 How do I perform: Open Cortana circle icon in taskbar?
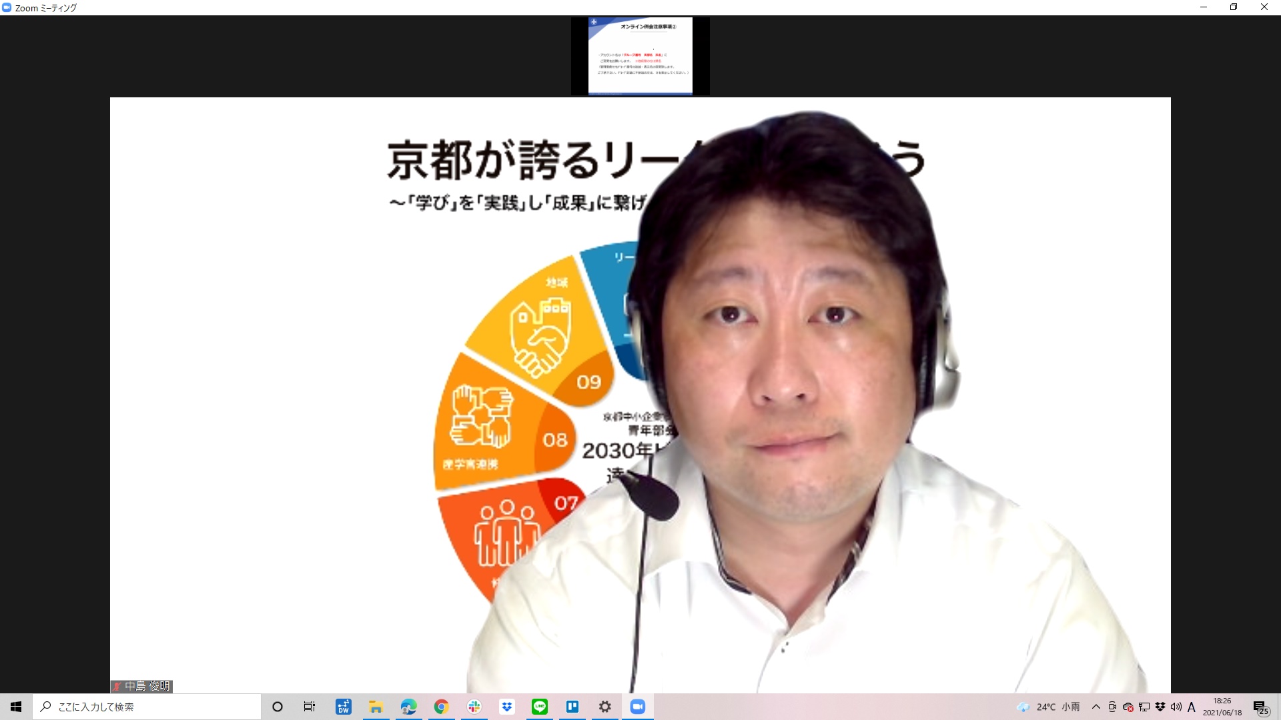pyautogui.click(x=278, y=707)
